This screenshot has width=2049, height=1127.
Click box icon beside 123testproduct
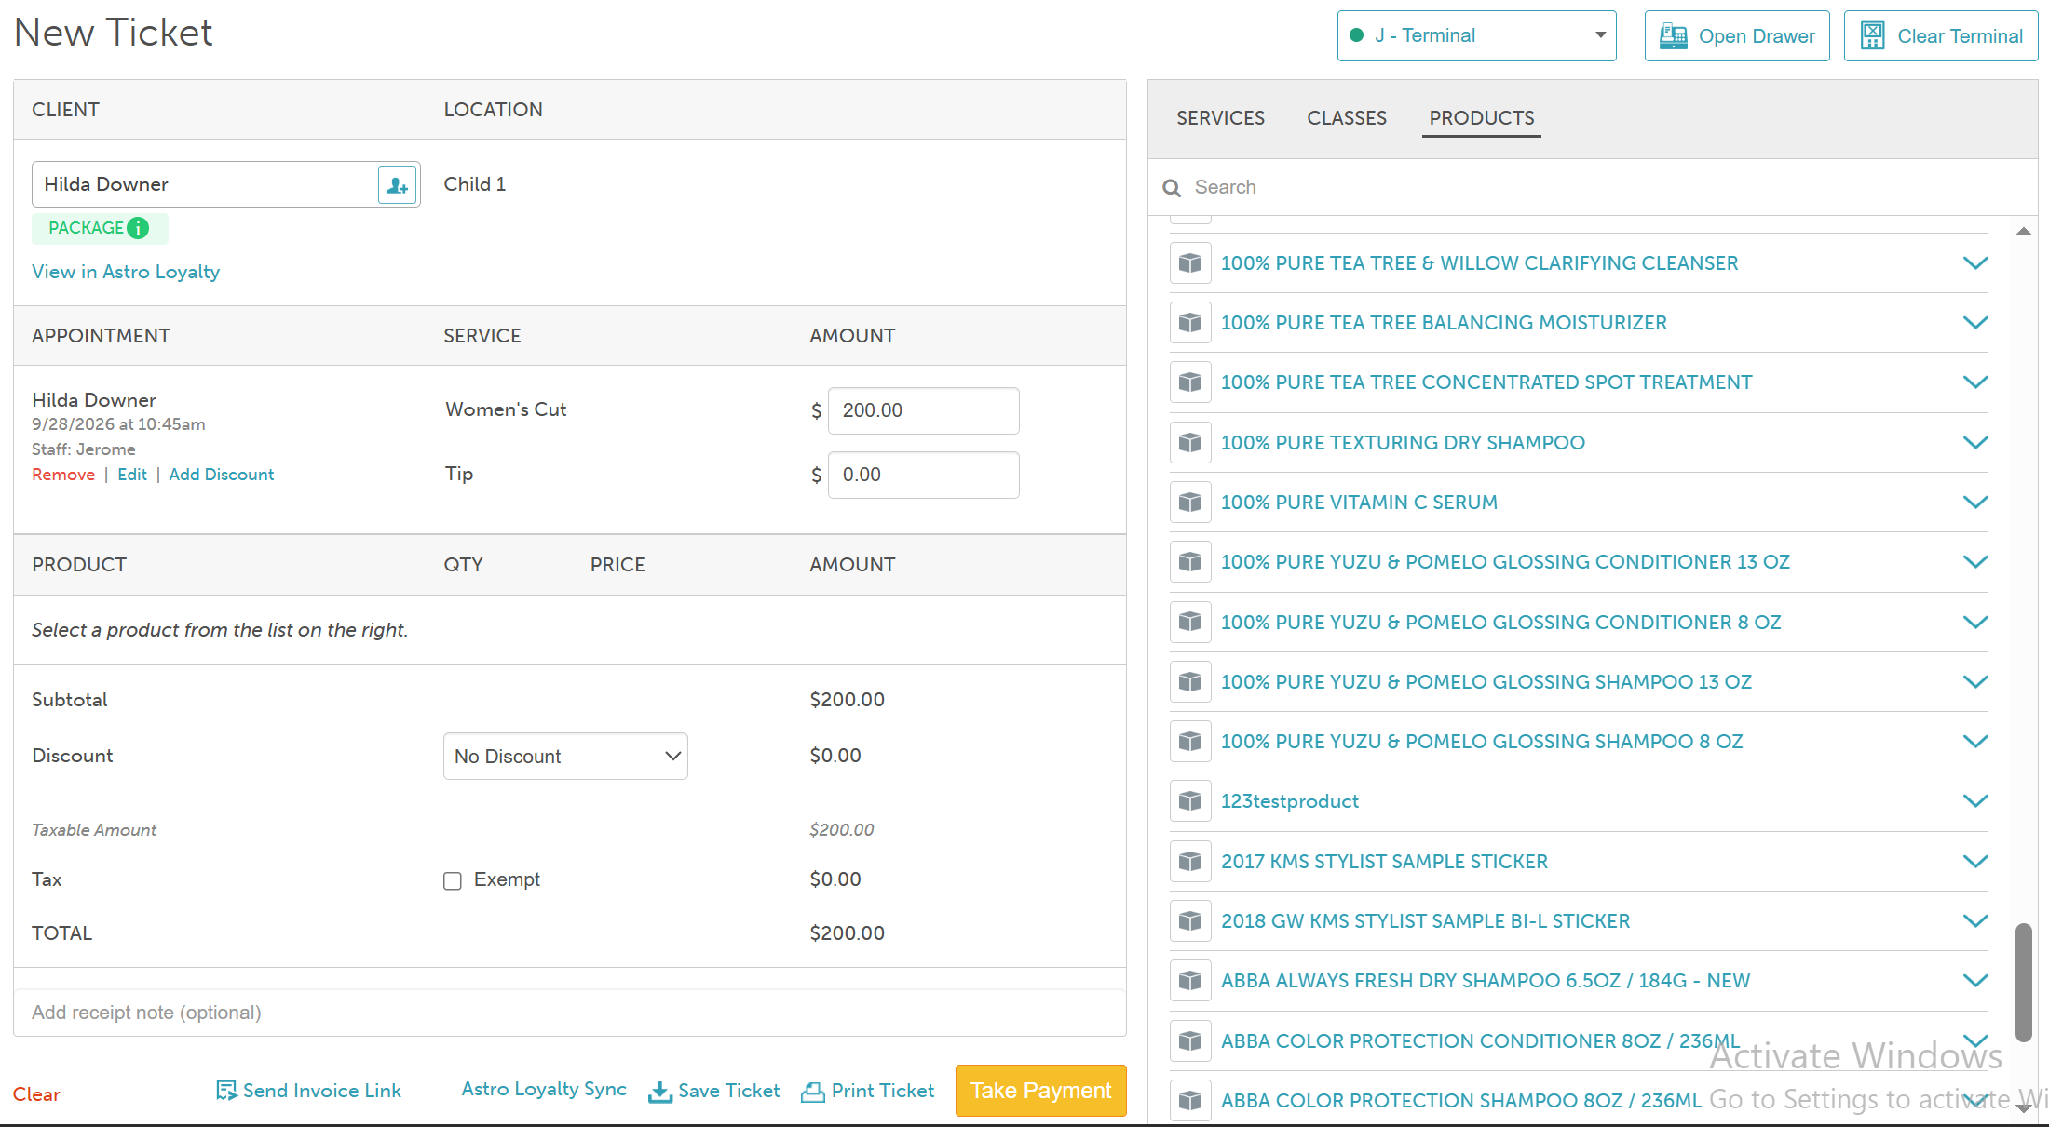pyautogui.click(x=1190, y=801)
